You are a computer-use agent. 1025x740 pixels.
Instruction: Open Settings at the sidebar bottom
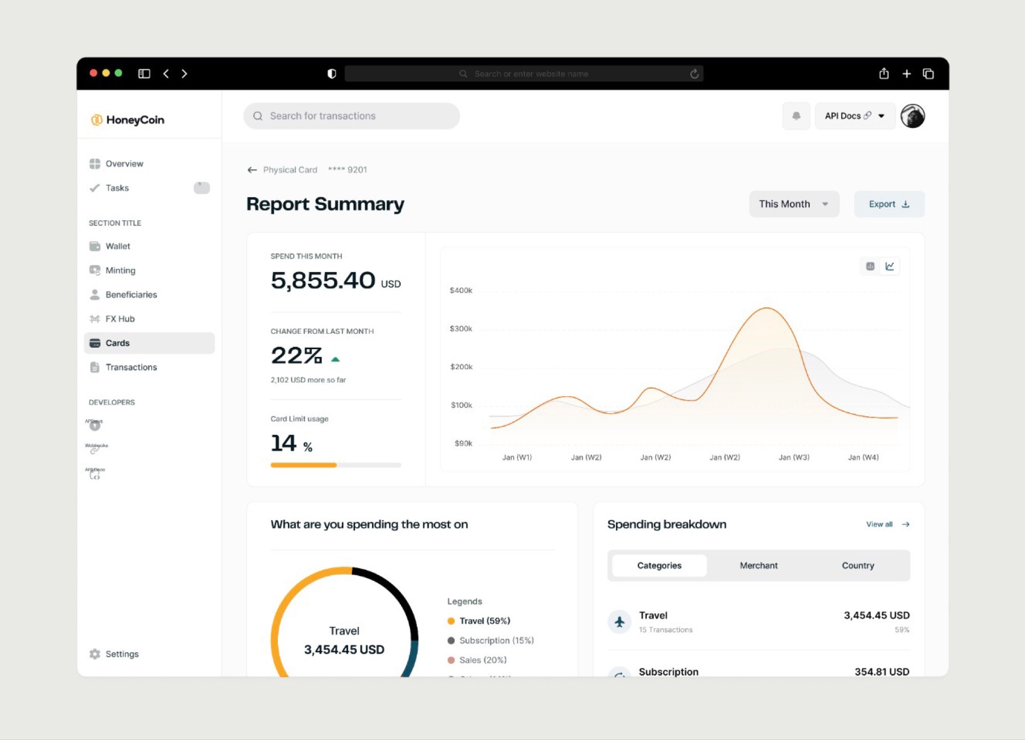[114, 654]
